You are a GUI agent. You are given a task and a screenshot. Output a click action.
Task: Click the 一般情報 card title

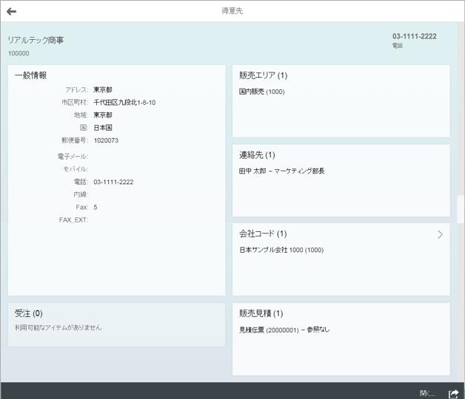pos(31,75)
